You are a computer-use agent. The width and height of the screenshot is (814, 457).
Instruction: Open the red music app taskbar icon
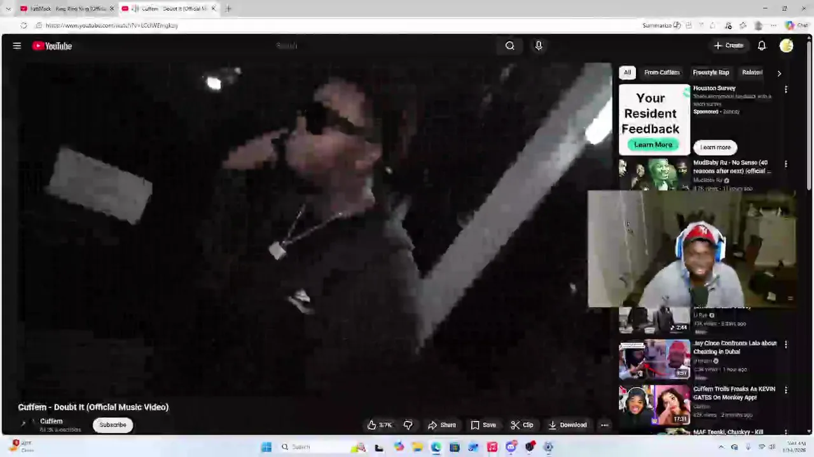point(492,447)
